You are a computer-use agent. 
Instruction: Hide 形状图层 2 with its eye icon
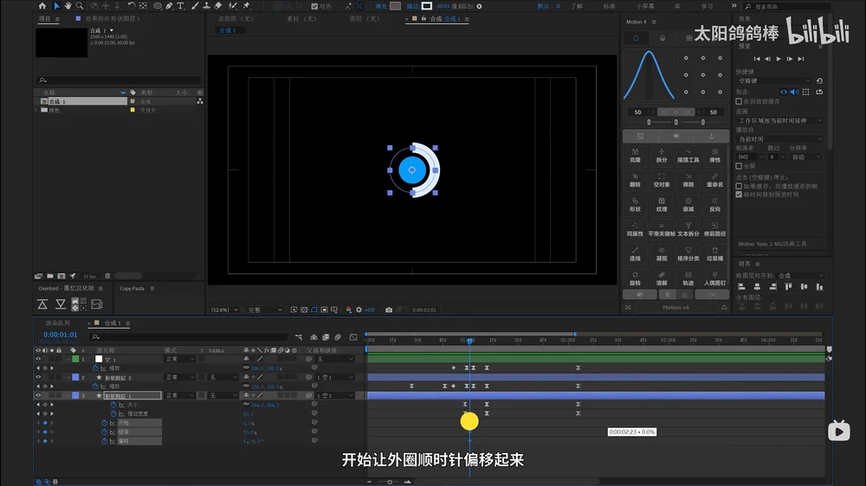coord(38,377)
